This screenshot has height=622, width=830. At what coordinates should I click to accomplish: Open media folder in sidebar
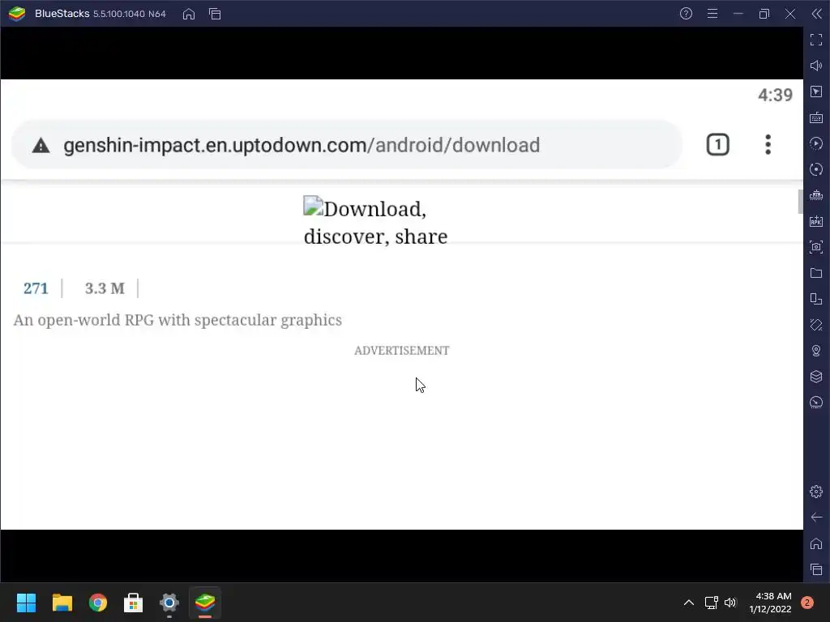[x=816, y=273]
